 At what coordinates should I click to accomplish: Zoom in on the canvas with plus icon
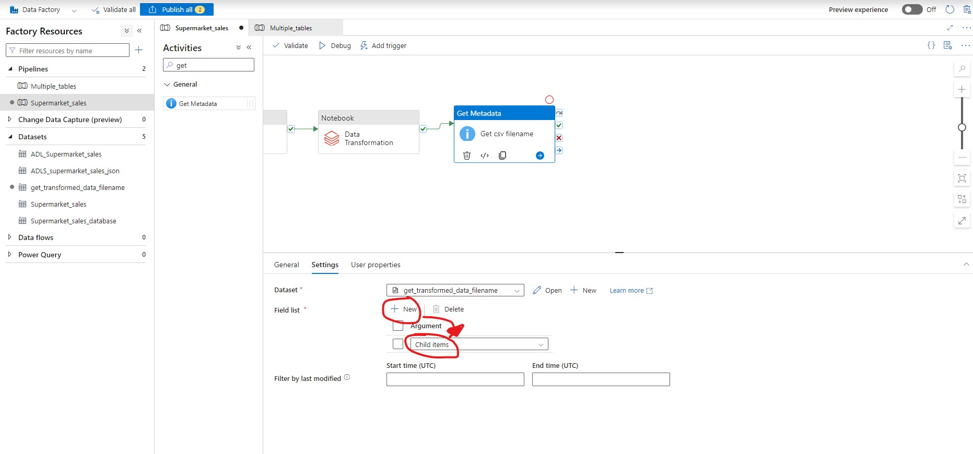pos(962,89)
